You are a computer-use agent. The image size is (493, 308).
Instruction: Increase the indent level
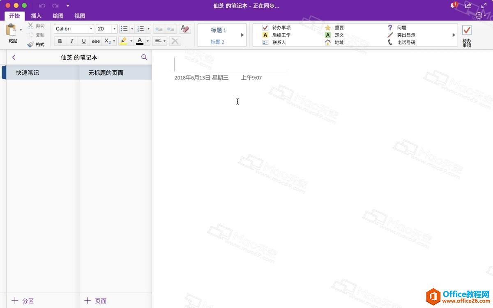pyautogui.click(x=171, y=29)
